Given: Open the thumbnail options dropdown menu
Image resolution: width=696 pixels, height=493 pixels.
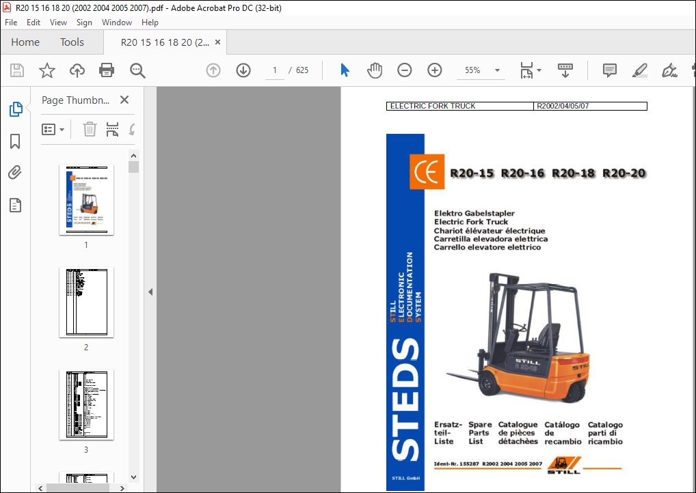Looking at the screenshot, I should click(x=53, y=130).
